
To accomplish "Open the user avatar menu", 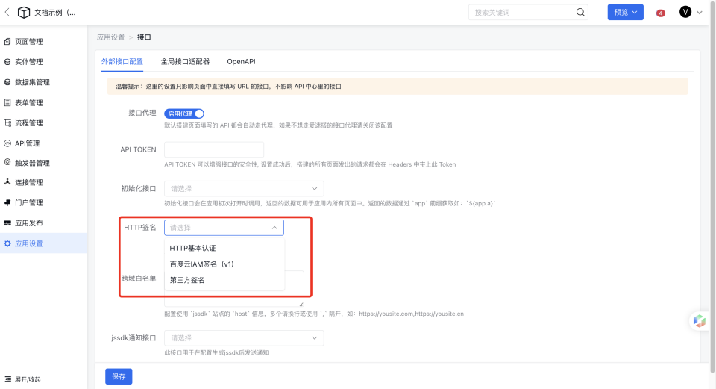I will 685,12.
